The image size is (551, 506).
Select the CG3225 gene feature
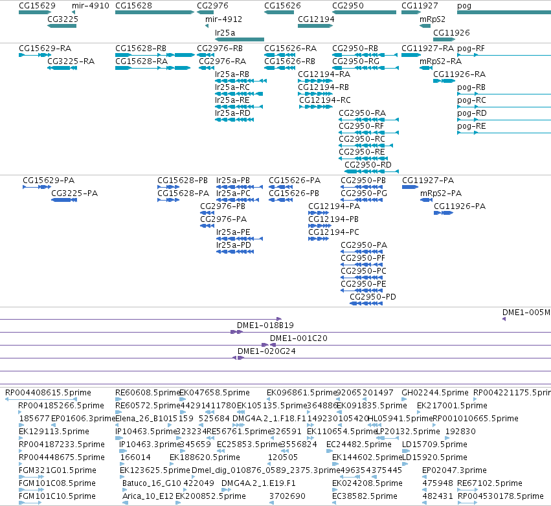tap(62, 26)
